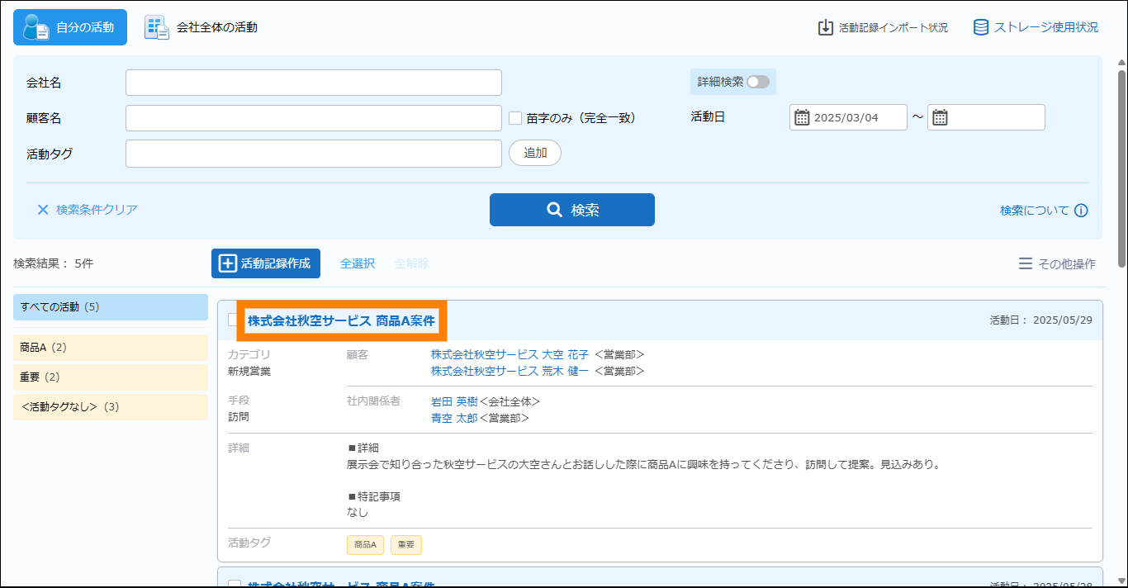Click the 全選択 link

[358, 263]
